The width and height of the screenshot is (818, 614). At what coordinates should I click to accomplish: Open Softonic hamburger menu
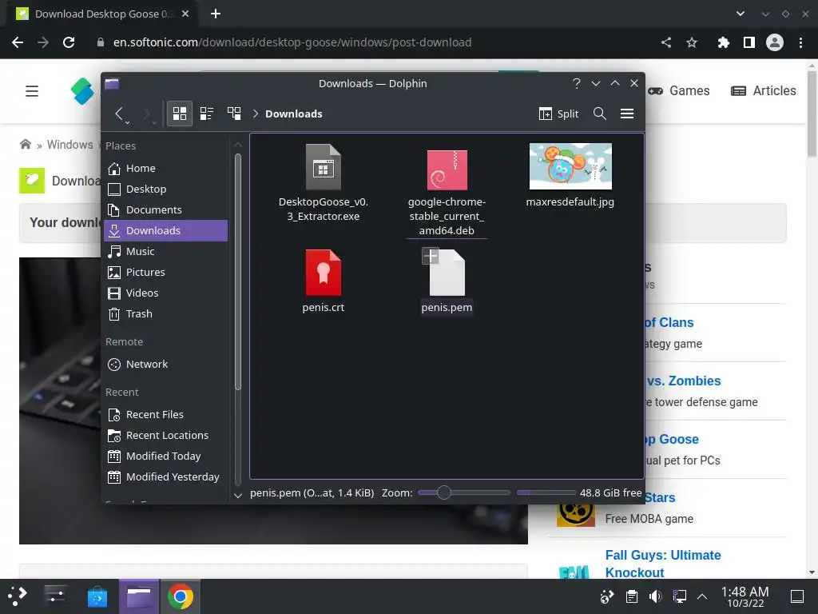(32, 91)
